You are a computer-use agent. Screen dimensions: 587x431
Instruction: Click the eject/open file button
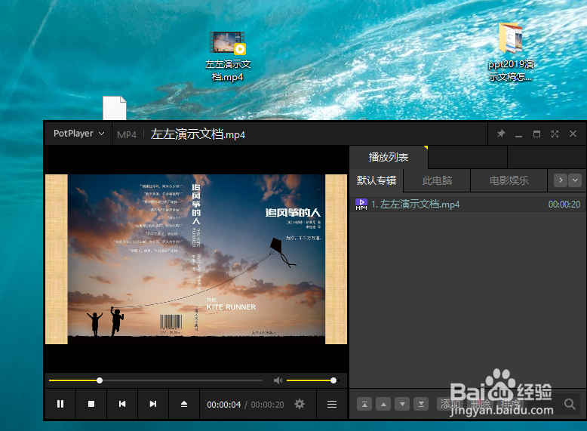pos(184,404)
